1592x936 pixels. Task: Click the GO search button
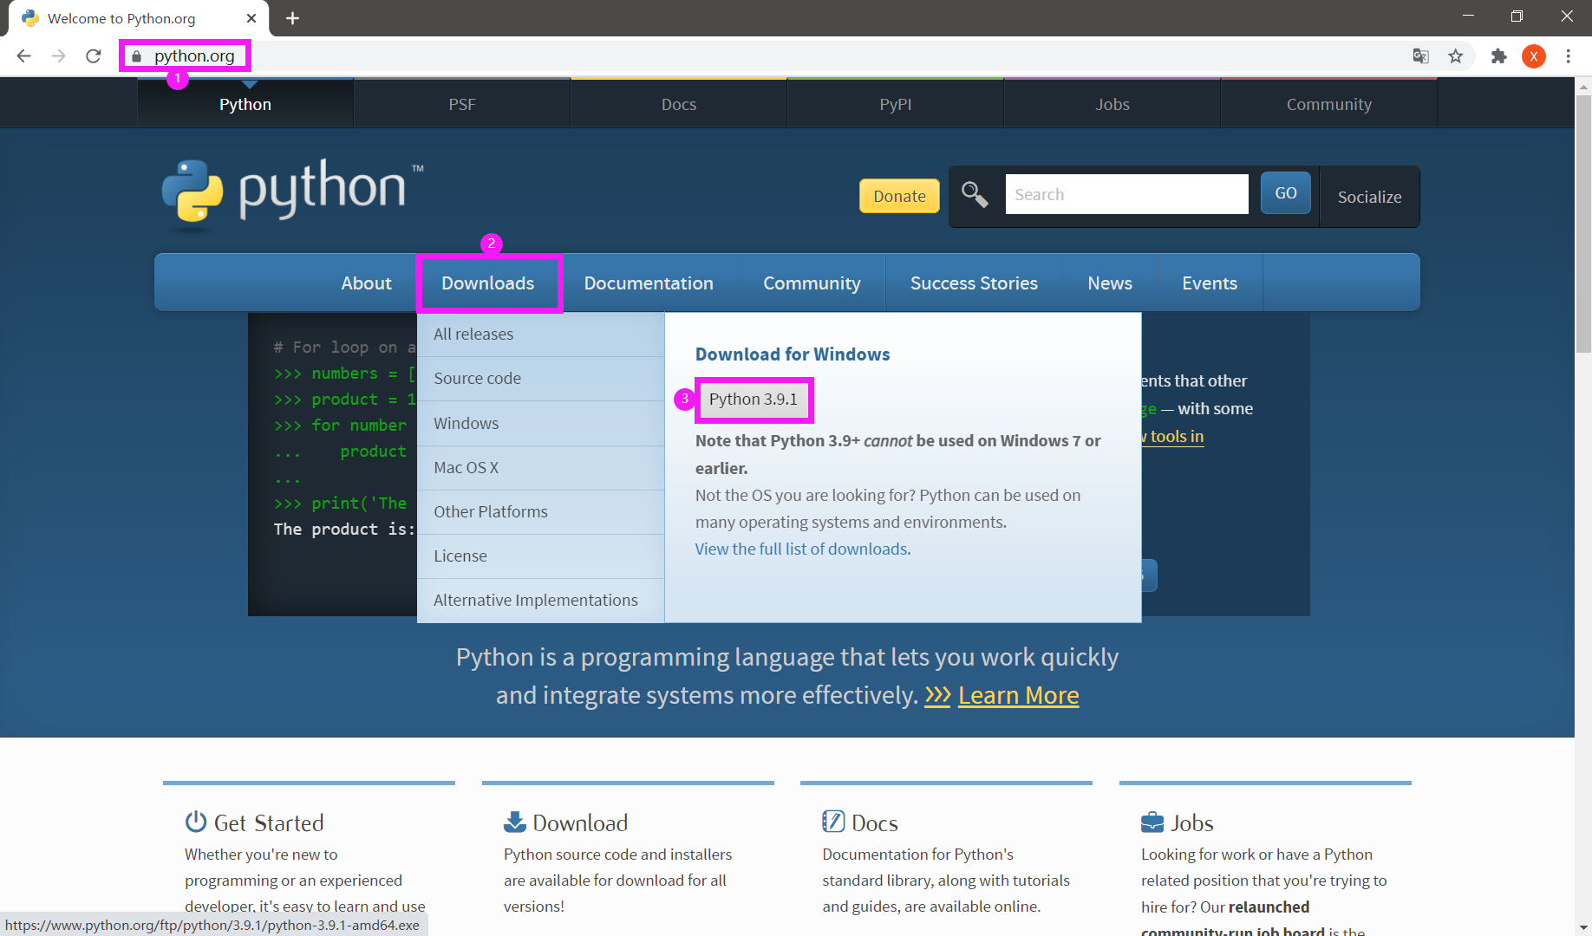click(1286, 193)
